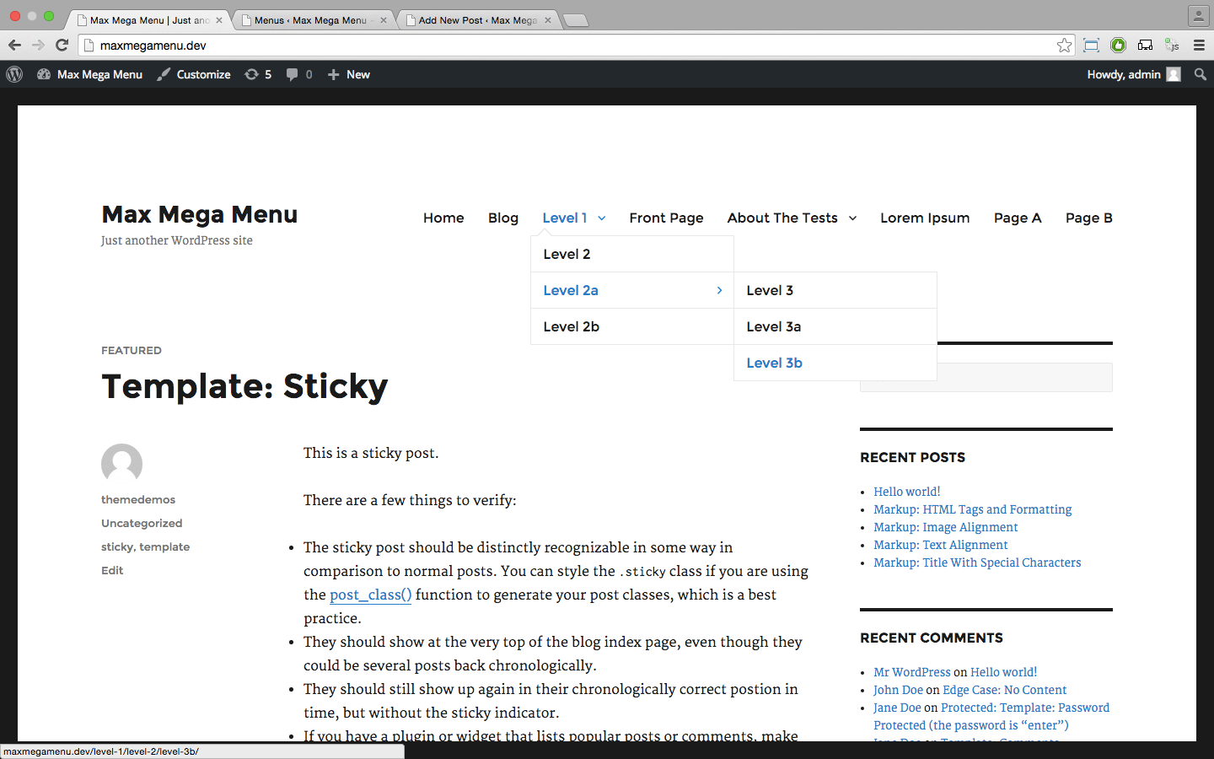Select Level 3 submenu item
This screenshot has width=1214, height=759.
pyautogui.click(x=835, y=290)
